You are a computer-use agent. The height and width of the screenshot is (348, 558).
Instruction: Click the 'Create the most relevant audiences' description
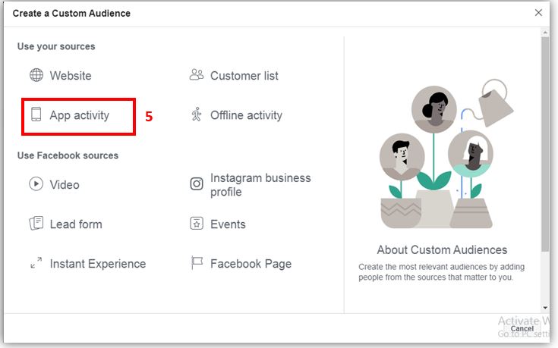click(x=441, y=272)
